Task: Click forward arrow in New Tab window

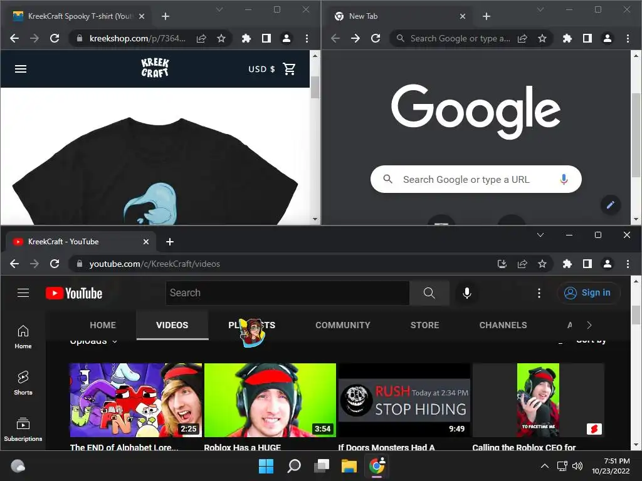Action: (x=355, y=38)
